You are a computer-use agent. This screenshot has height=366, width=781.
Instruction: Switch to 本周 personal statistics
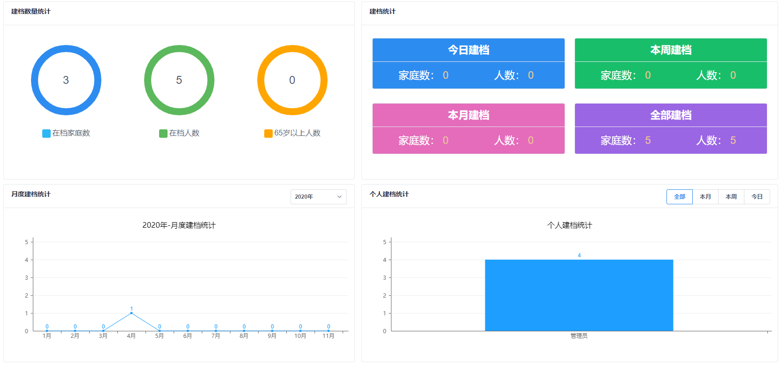point(731,197)
